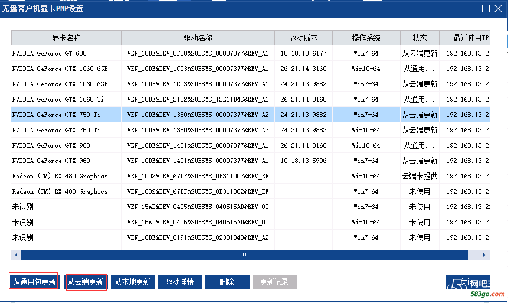Viewport: 508px width, 303px height.
Task: Click the 操作系统 column header
Action: pyautogui.click(x=366, y=38)
